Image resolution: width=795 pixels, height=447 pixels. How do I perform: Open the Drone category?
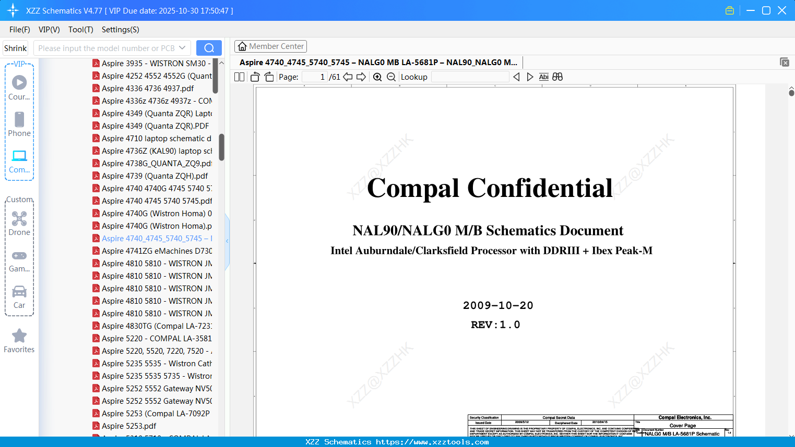coord(19,223)
